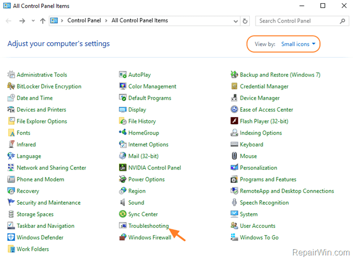Open the Mail (32-bit) link
This screenshot has width=353, height=258.
click(x=143, y=156)
